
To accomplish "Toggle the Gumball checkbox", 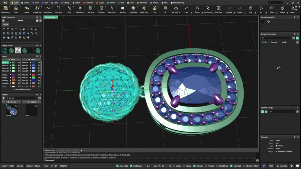I will click(x=231, y=166).
